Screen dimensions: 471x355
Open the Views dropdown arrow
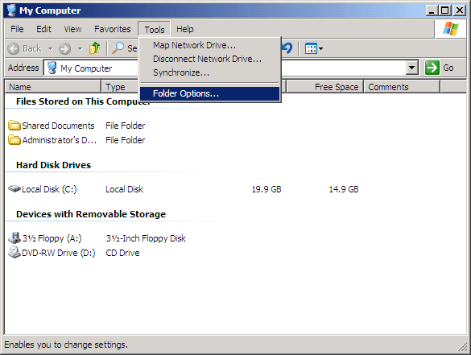320,48
